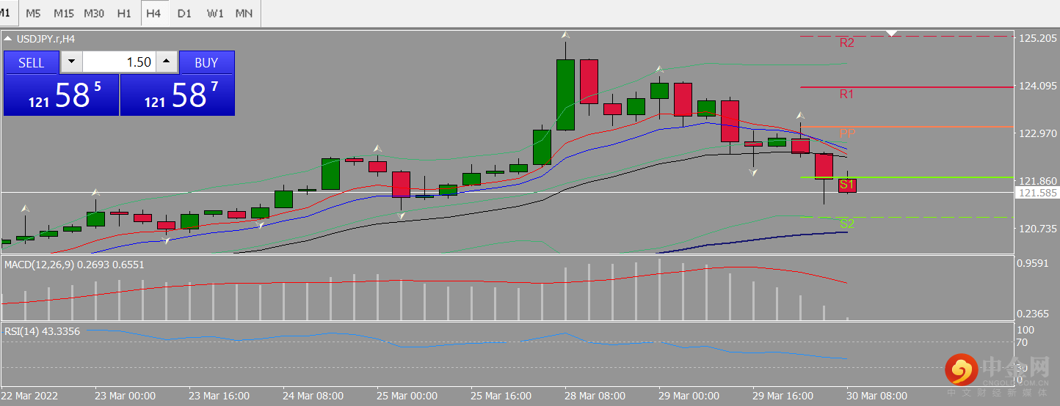Switch to W1 weekly timeframe
The height and width of the screenshot is (406, 1060).
click(215, 13)
